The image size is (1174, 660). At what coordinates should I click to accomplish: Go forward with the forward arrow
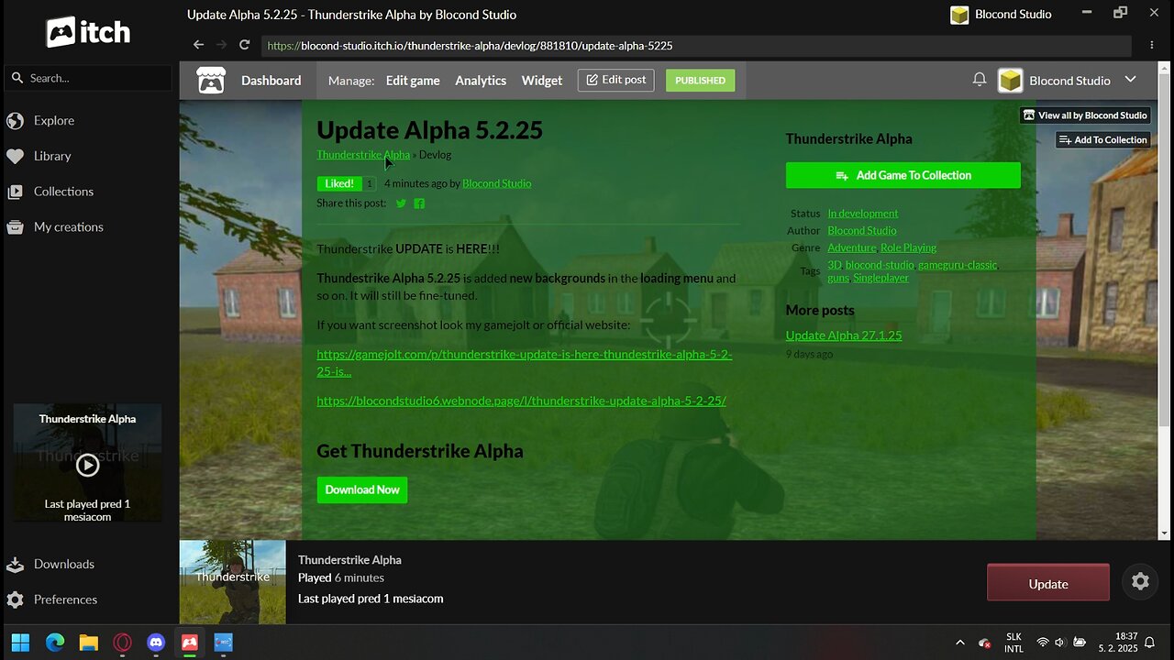click(x=221, y=45)
